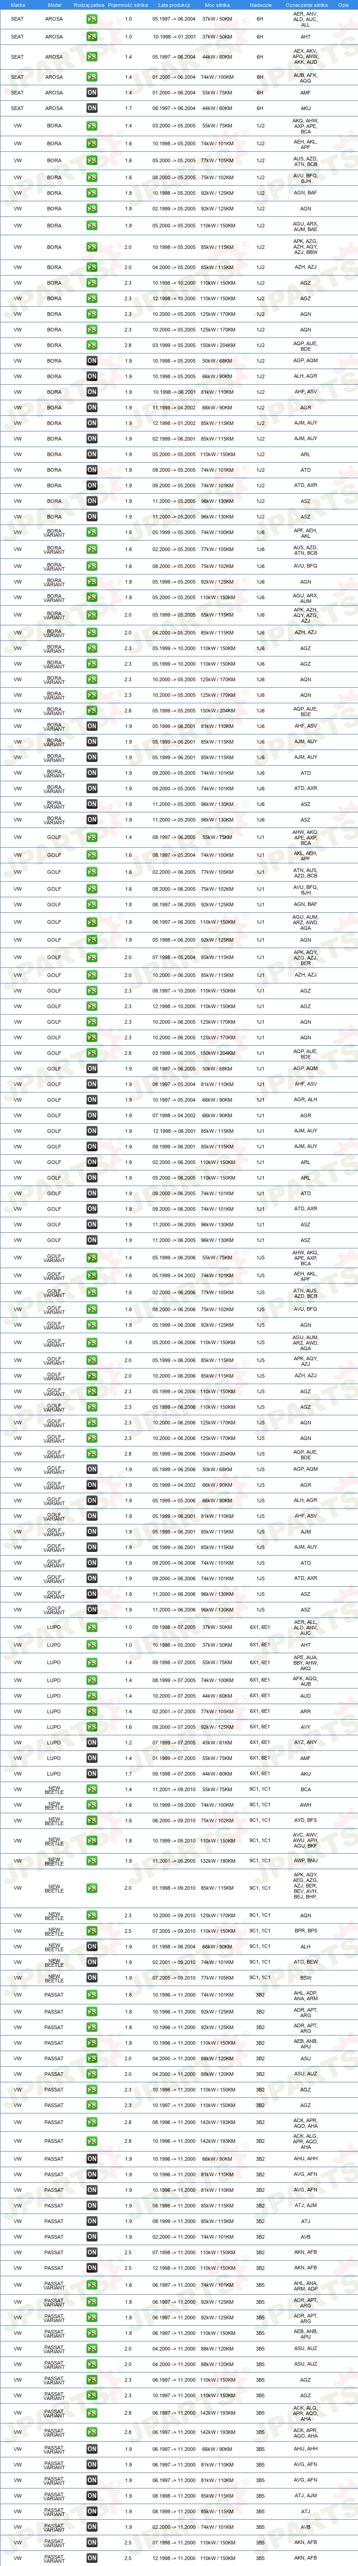Image resolution: width=358 pixels, height=2566 pixels.
Task: Click petrol icon in Lupo 1.6 AVY row
Action: click(x=92, y=1727)
